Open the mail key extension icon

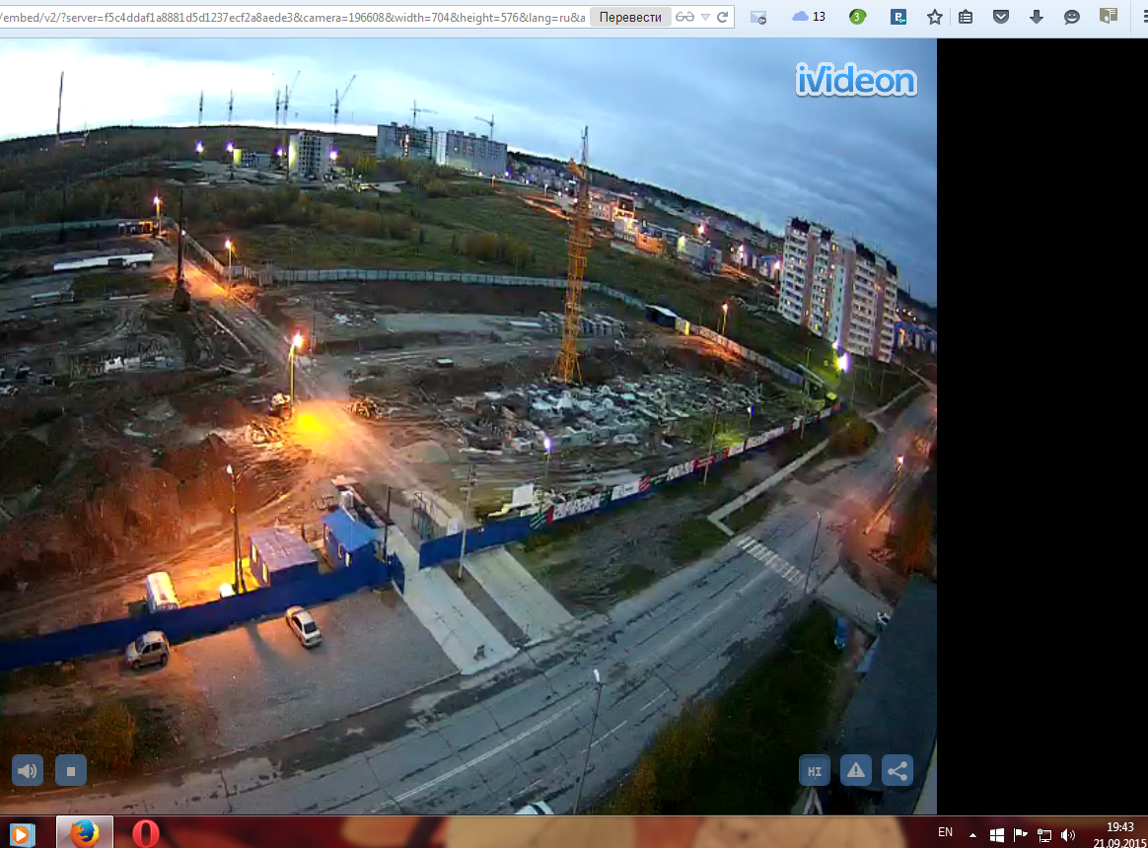tap(757, 17)
